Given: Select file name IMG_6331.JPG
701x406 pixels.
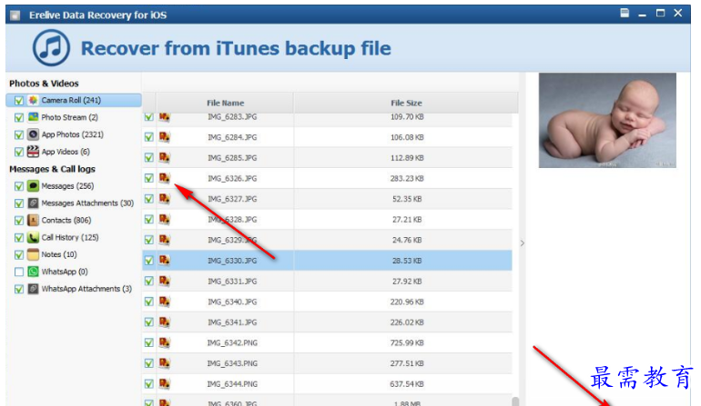Looking at the screenshot, I should (232, 281).
